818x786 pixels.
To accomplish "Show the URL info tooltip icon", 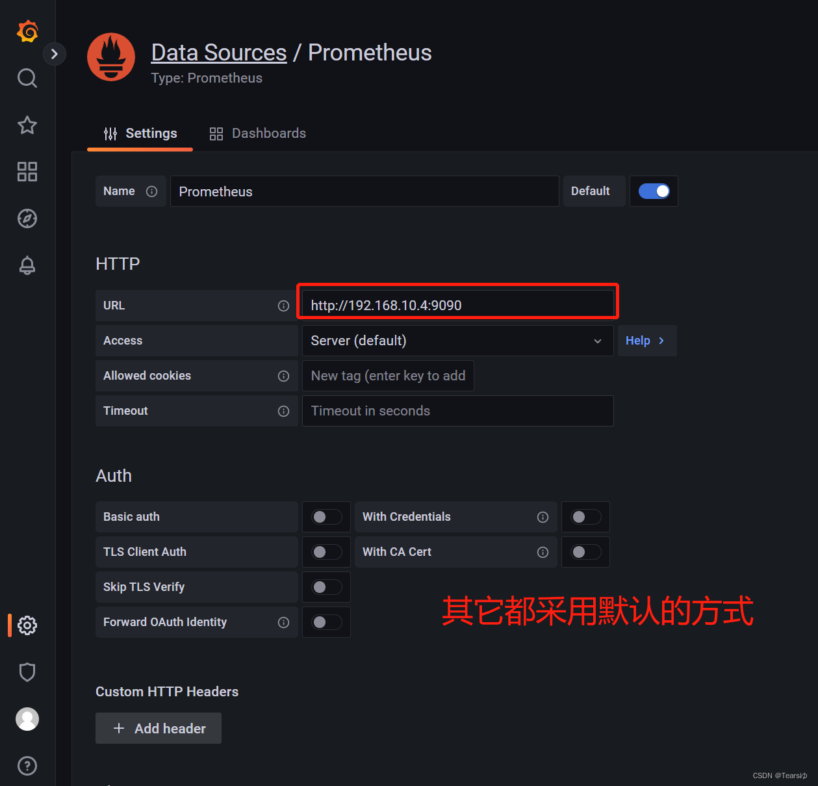I will [x=283, y=306].
